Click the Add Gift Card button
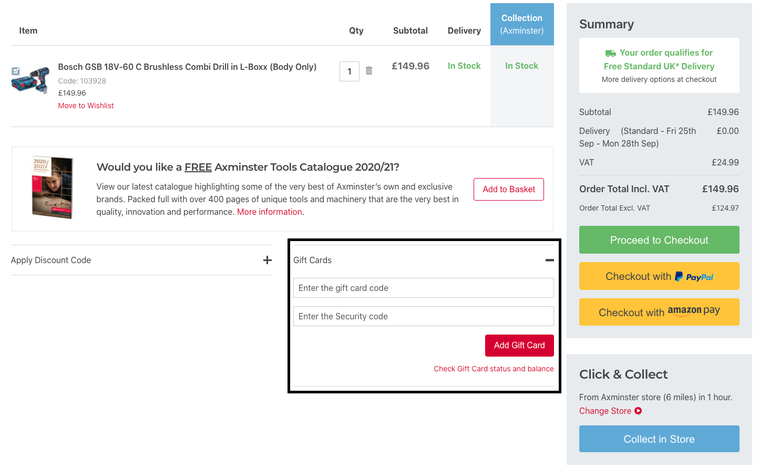 coord(519,346)
